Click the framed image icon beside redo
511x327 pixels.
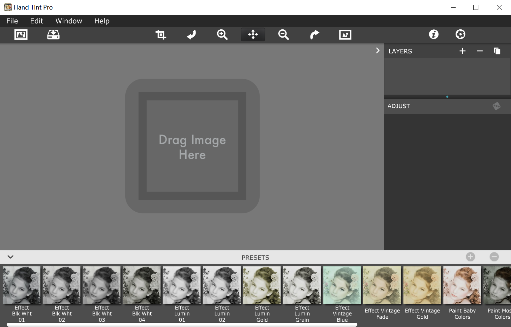[x=345, y=35]
